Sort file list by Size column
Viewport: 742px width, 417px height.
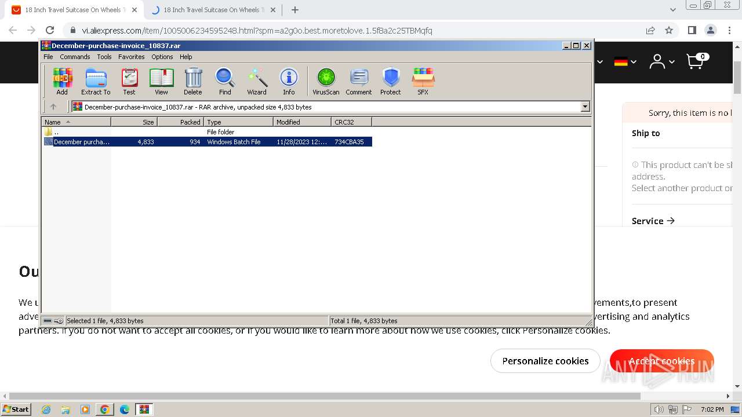click(134, 122)
